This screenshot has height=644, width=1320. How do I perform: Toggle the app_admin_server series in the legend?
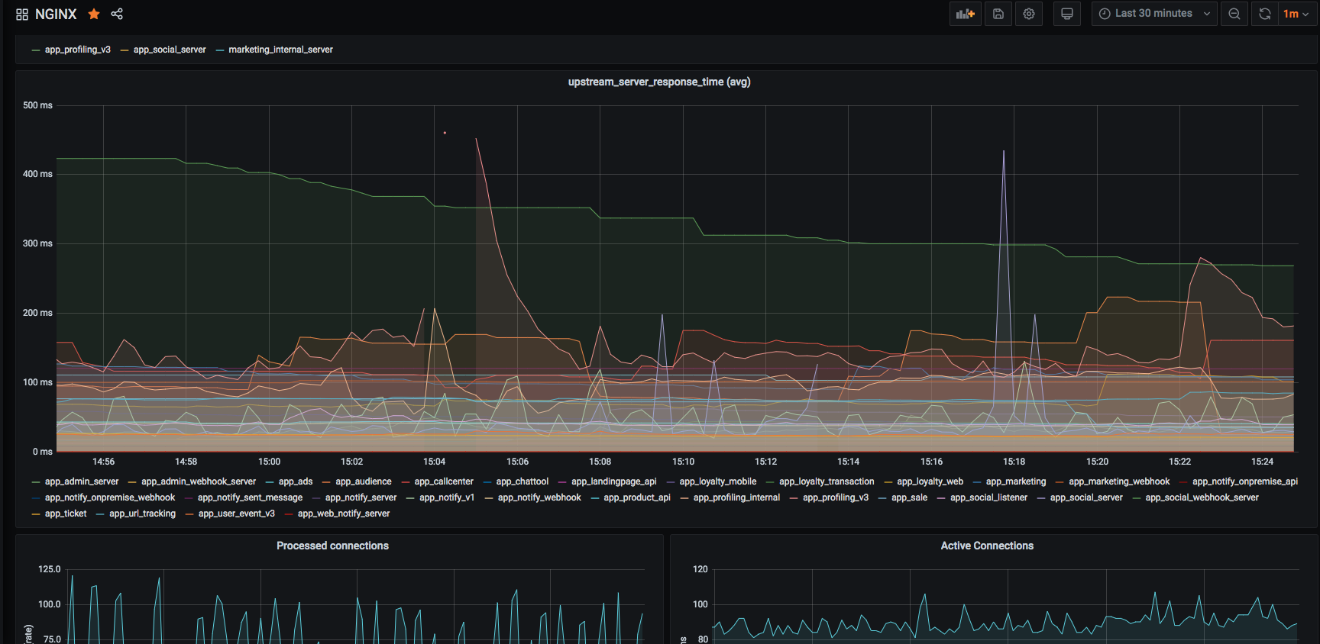pyautogui.click(x=81, y=481)
